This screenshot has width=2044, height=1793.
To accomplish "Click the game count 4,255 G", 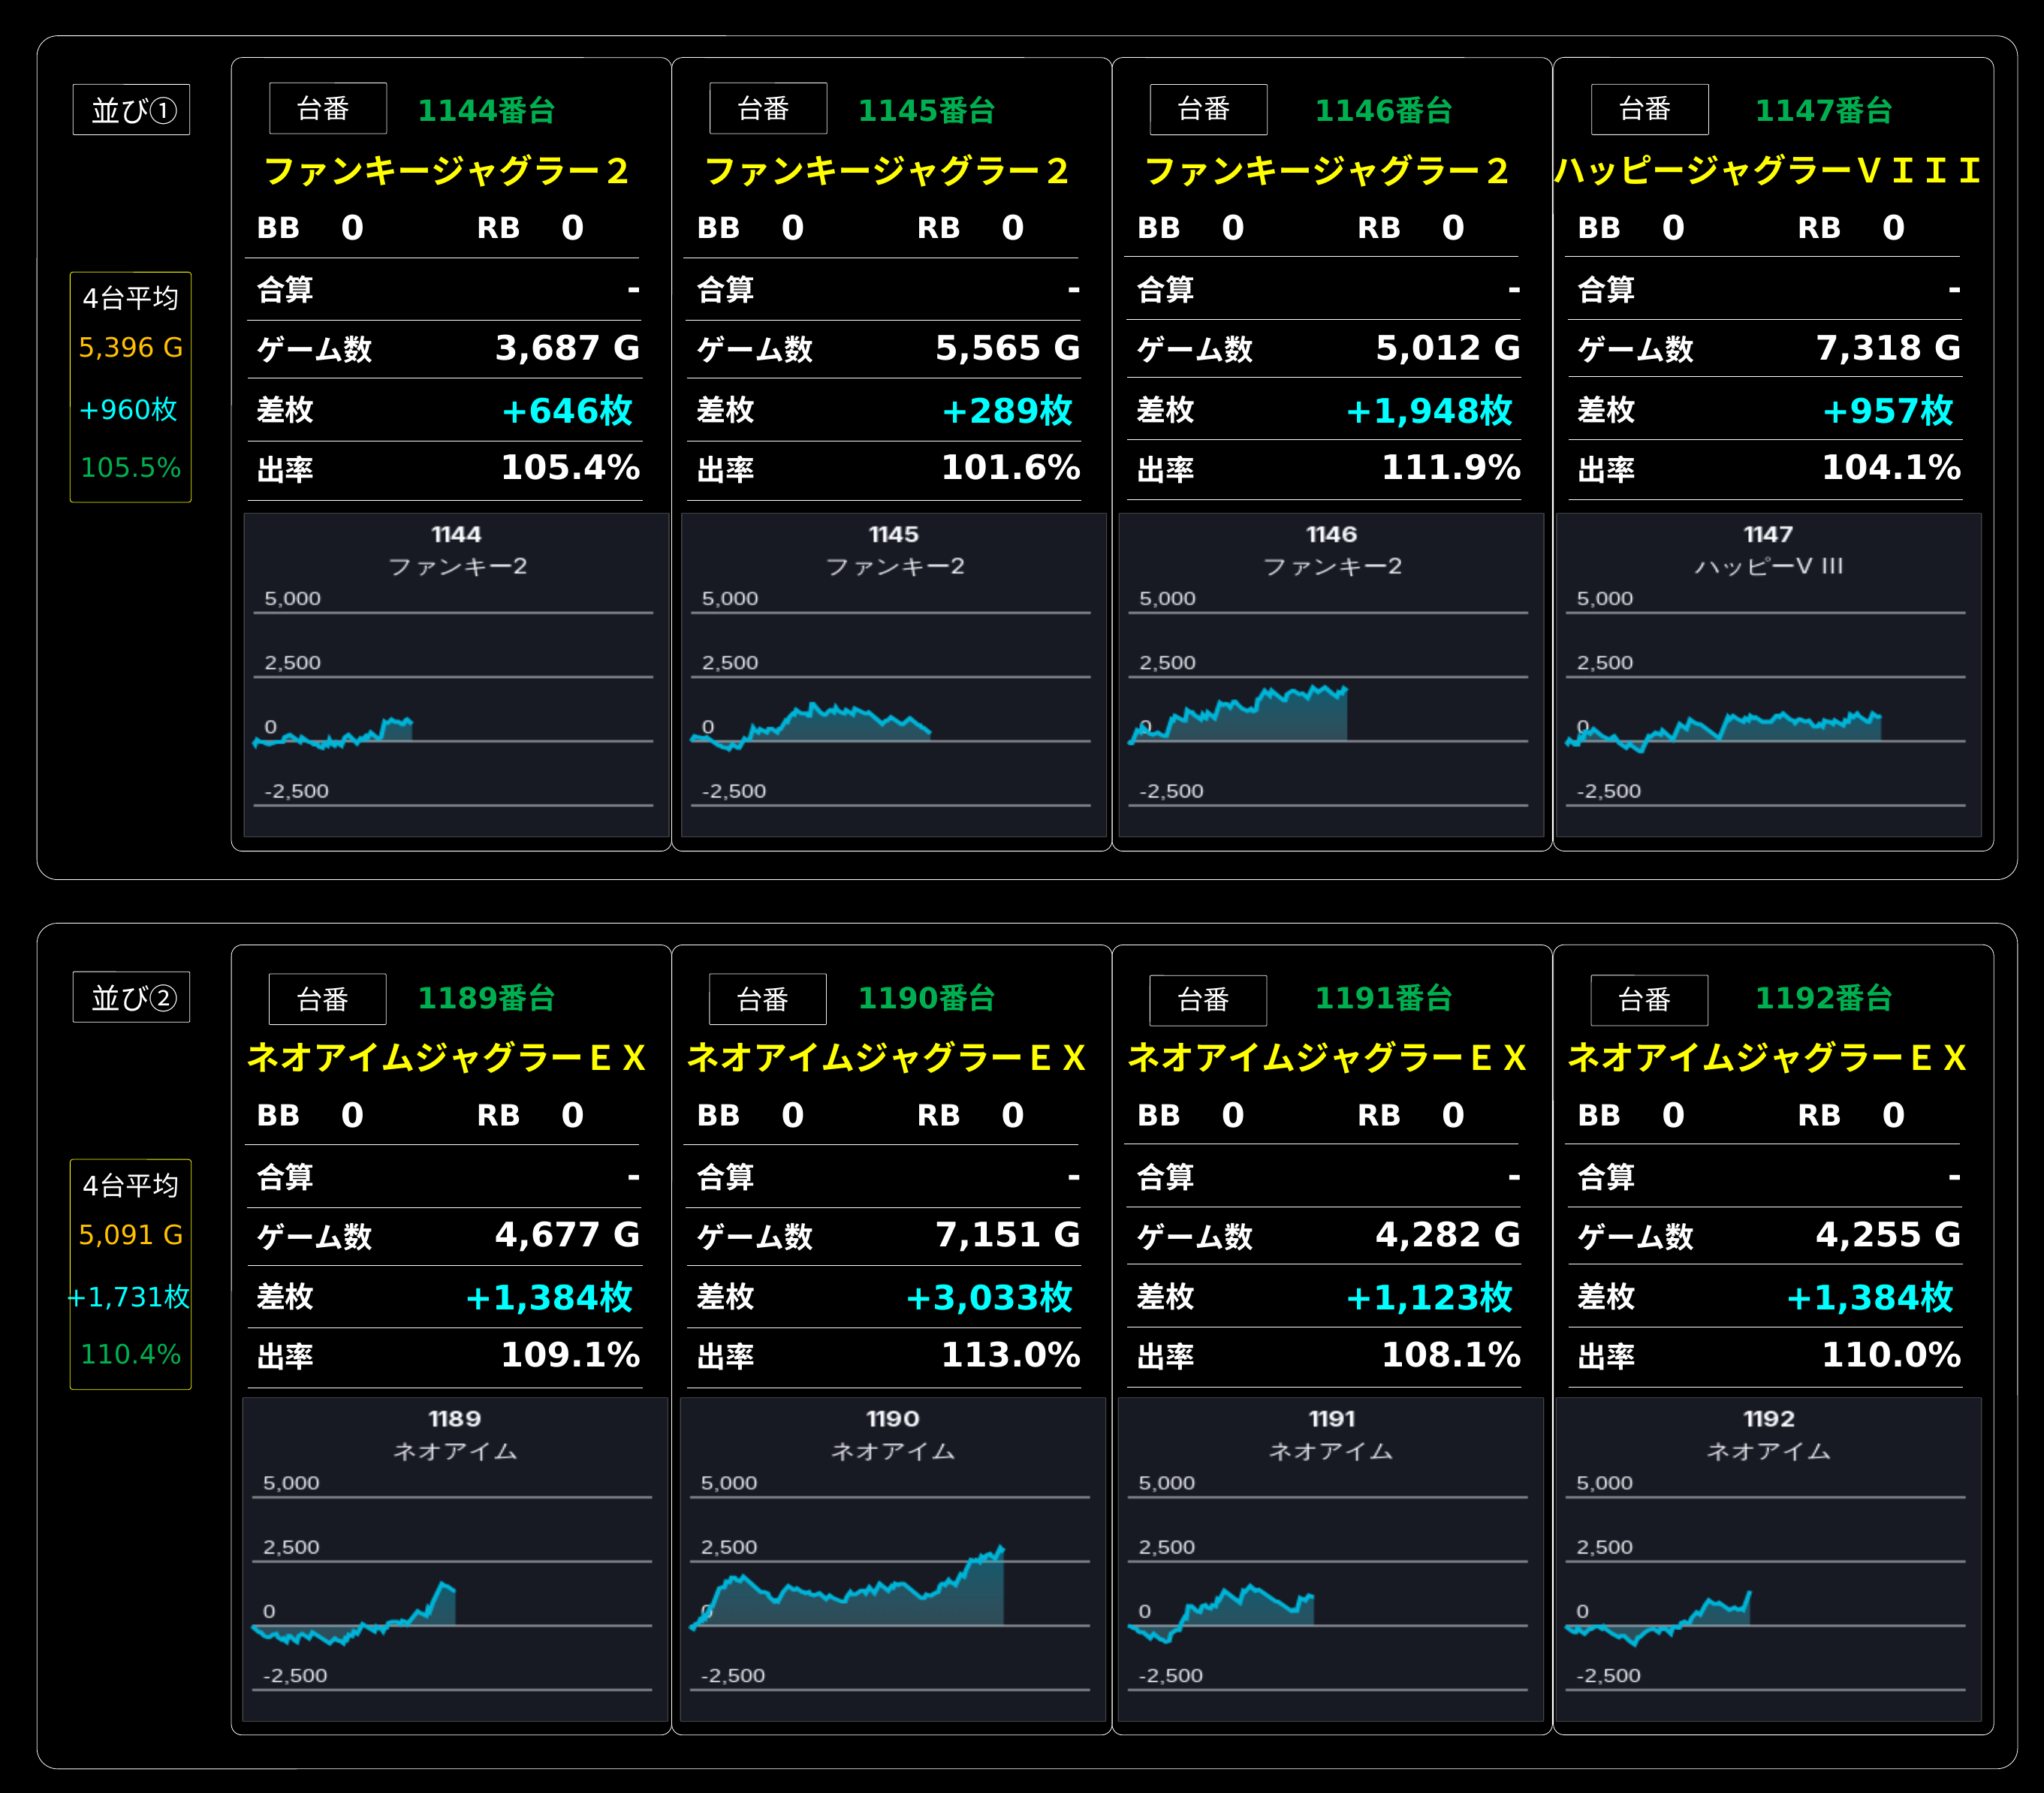I will click(1888, 1235).
